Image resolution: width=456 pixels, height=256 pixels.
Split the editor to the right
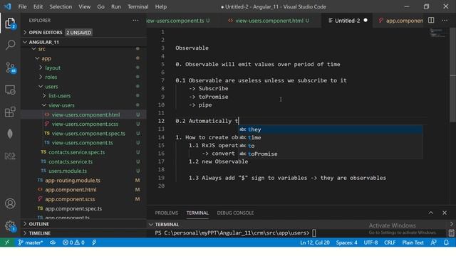pyautogui.click(x=431, y=21)
